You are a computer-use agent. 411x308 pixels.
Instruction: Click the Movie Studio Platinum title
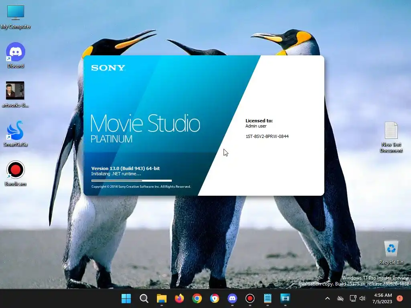tap(145, 128)
